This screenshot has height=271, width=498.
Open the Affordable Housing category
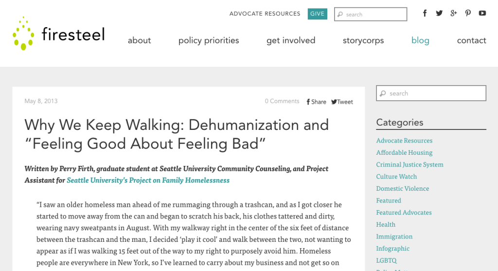click(404, 152)
